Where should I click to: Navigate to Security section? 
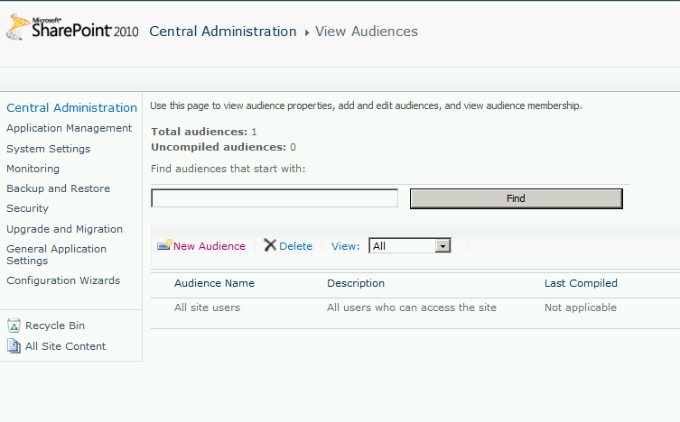(x=27, y=208)
